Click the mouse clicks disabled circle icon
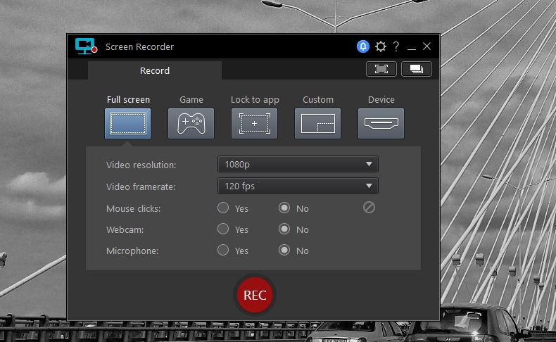Image resolution: width=556 pixels, height=342 pixels. (x=369, y=208)
